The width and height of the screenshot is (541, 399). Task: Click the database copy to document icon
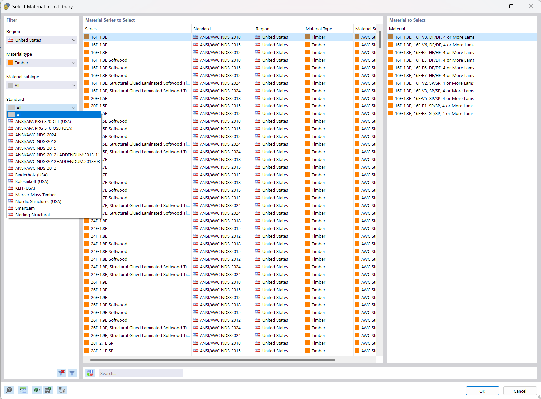[62, 390]
